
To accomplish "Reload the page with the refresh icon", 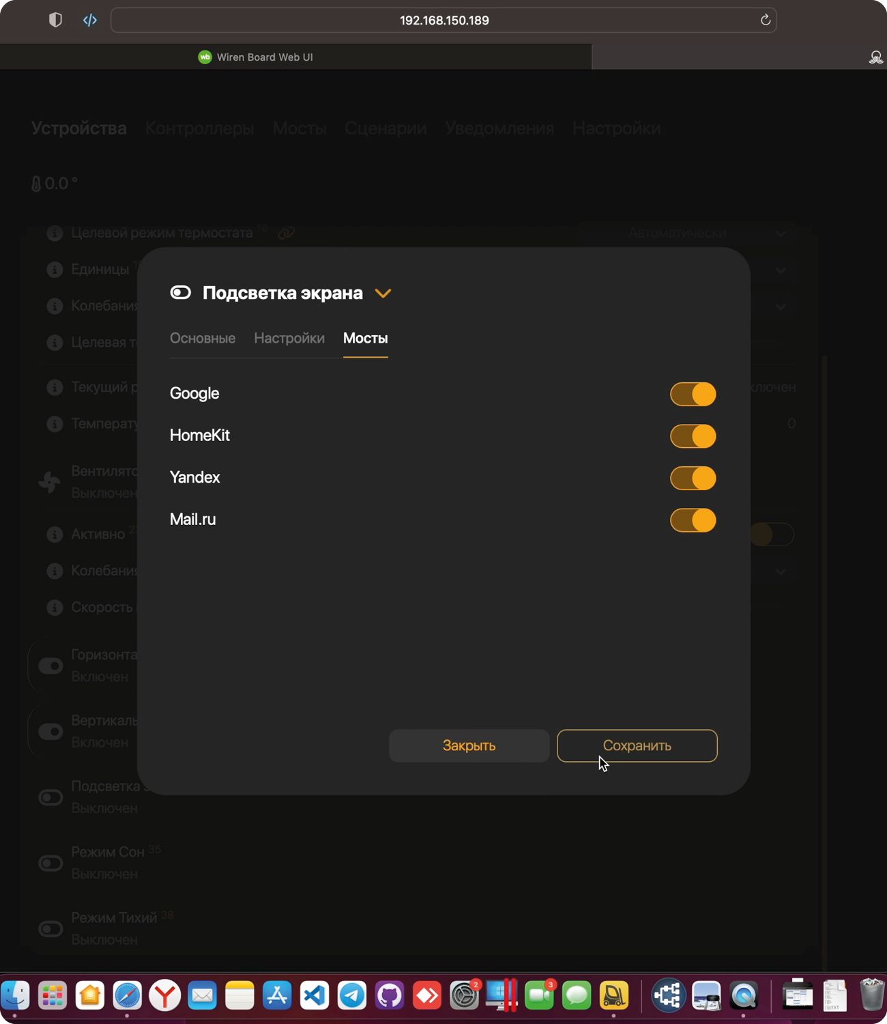I will pyautogui.click(x=765, y=20).
